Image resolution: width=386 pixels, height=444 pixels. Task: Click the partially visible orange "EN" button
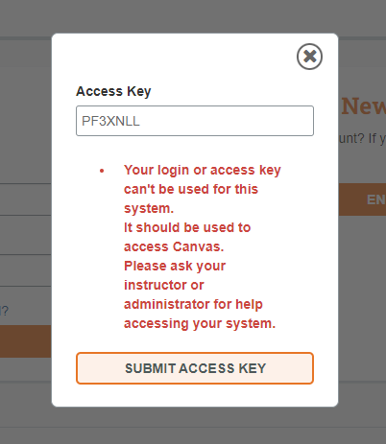click(x=362, y=199)
